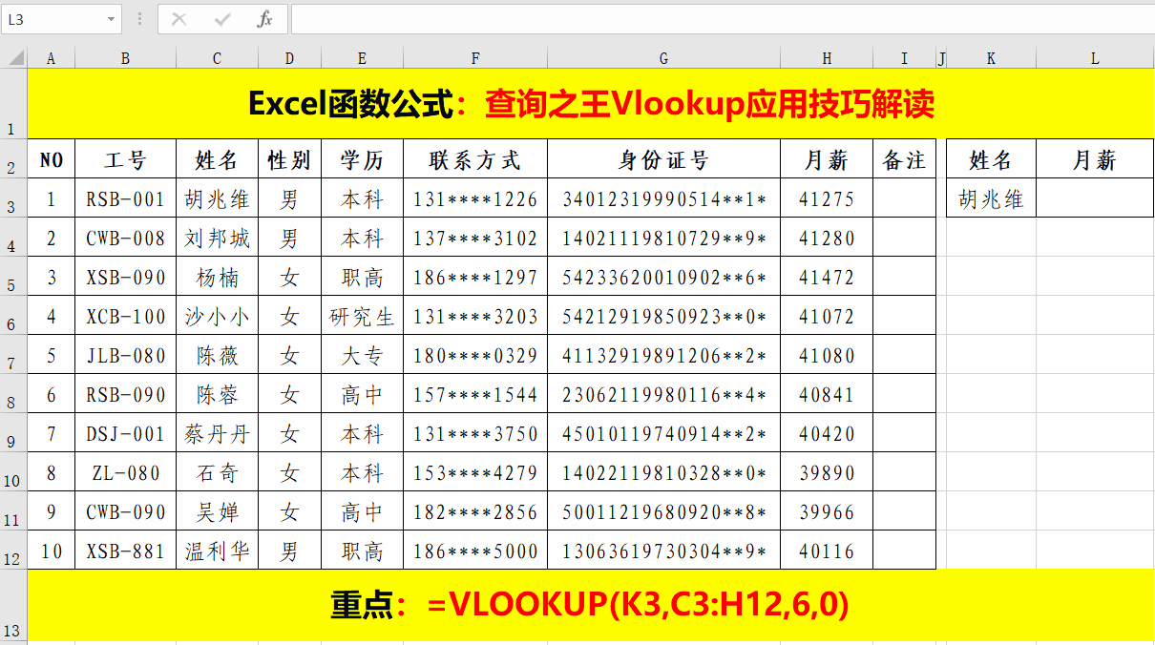Select column F header

pyautogui.click(x=475, y=59)
